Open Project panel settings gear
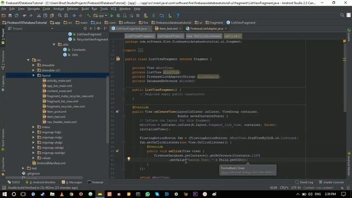 point(98,29)
